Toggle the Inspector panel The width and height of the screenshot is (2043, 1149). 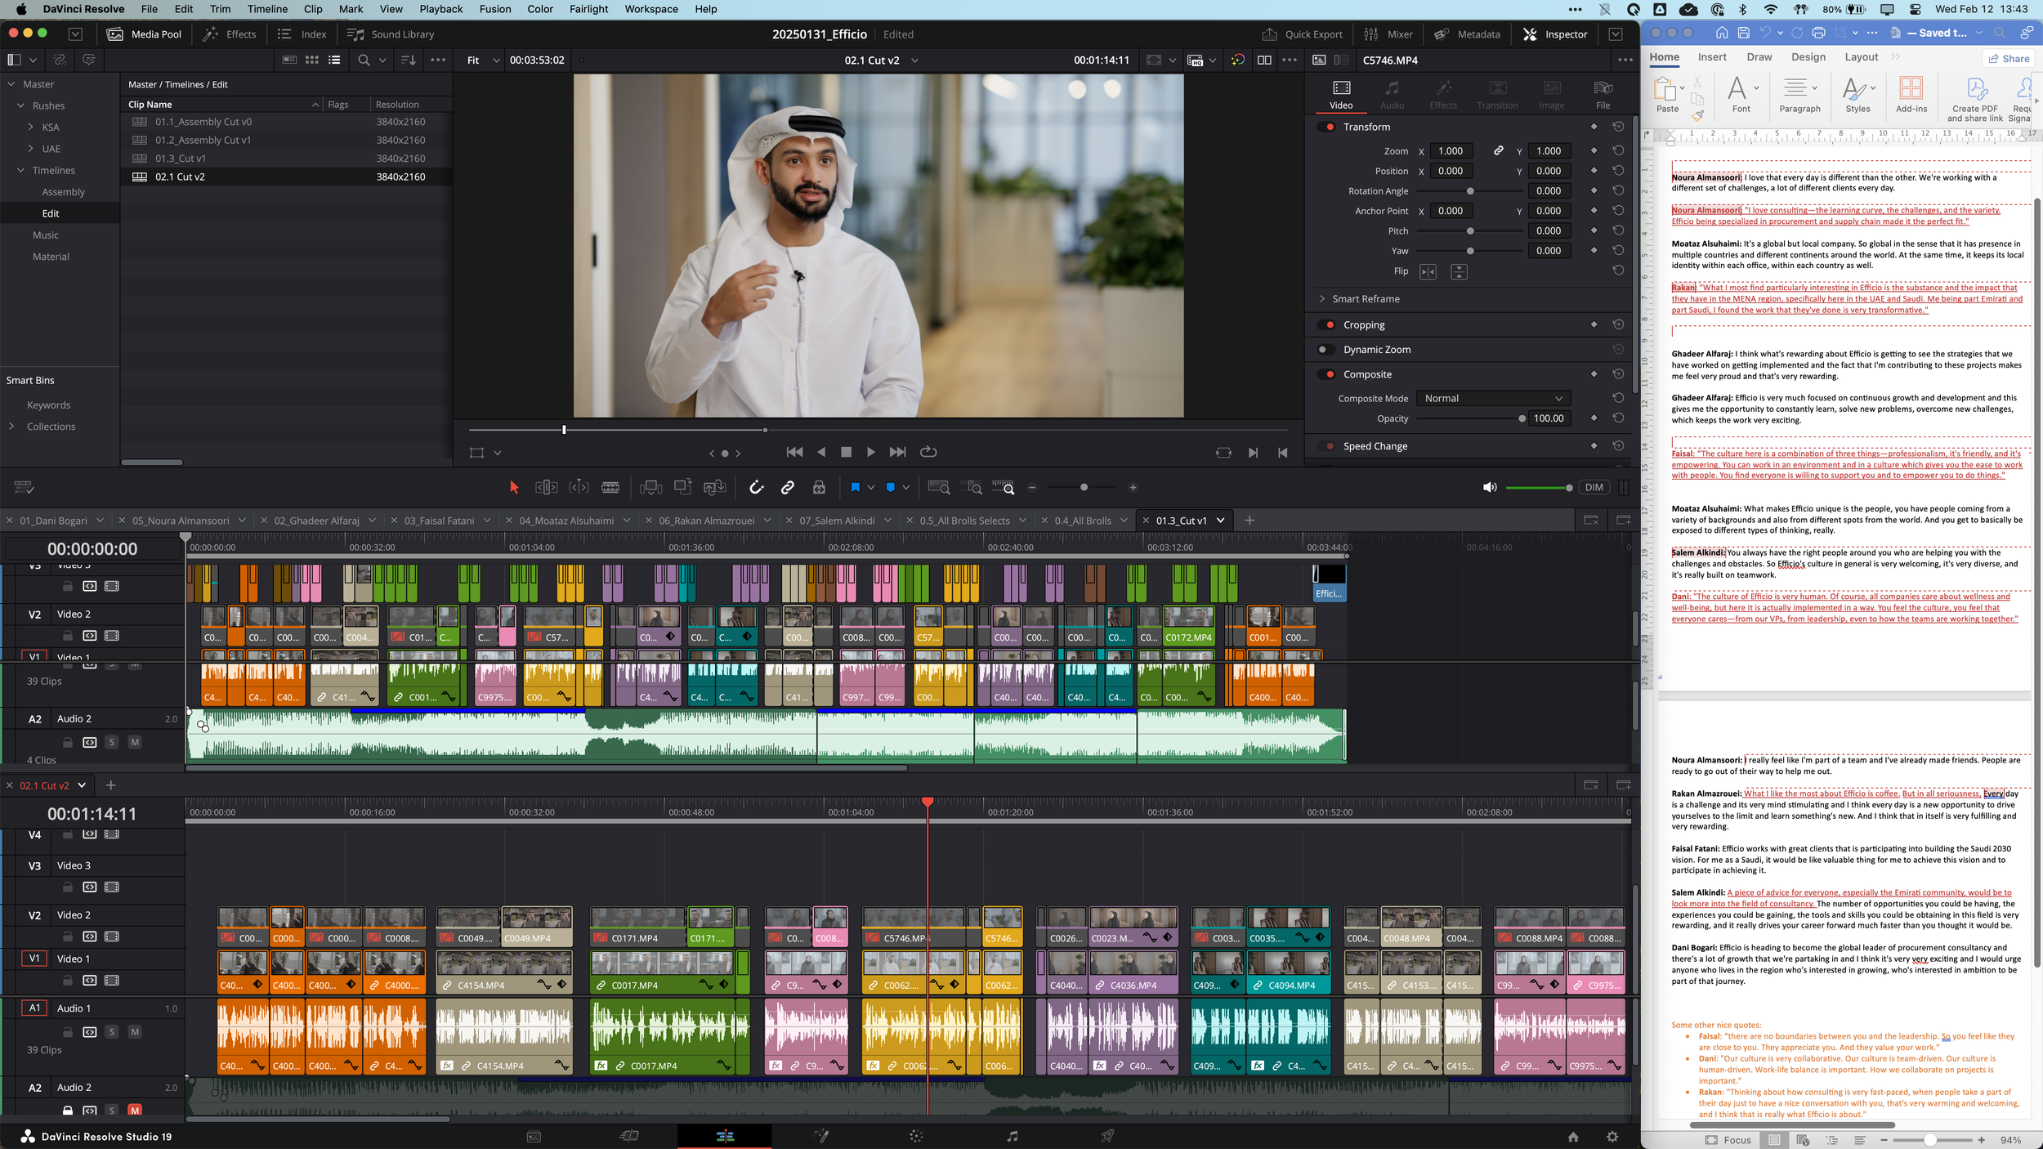[1555, 34]
